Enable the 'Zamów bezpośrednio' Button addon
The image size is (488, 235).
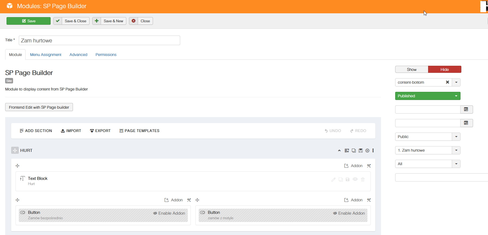click(169, 213)
